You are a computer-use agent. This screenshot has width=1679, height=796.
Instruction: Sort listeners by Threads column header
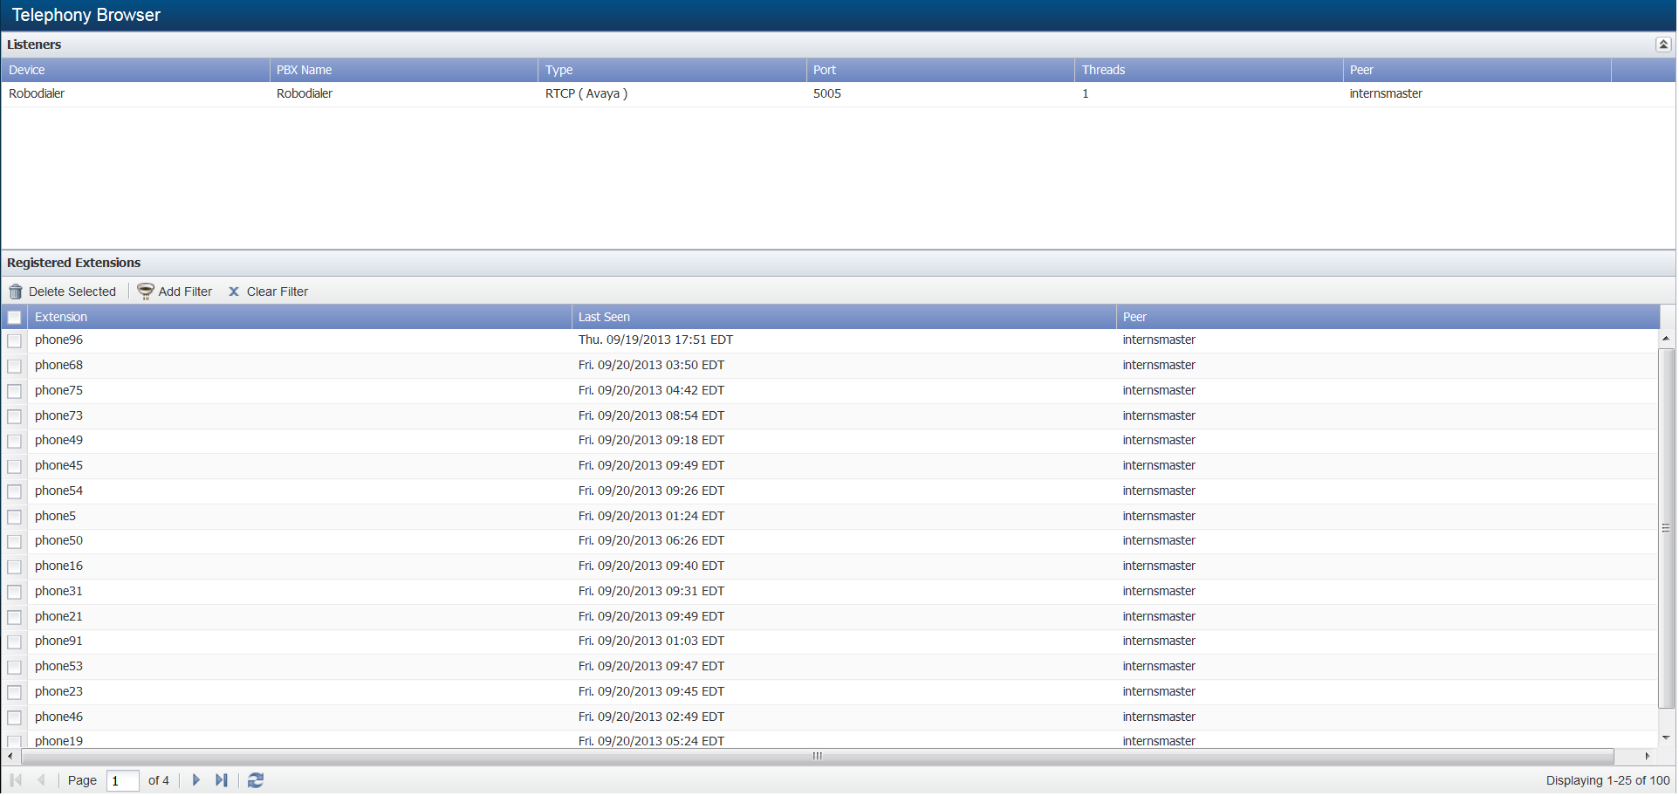[x=1209, y=71]
